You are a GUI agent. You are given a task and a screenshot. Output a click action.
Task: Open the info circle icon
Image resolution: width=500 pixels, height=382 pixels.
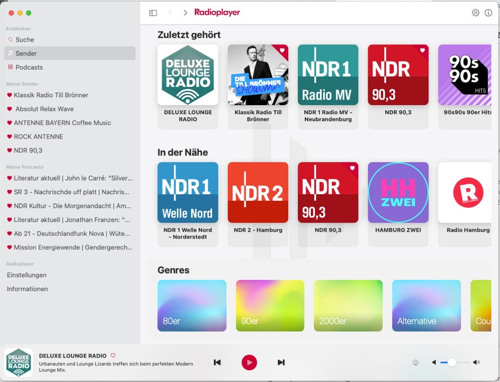click(x=488, y=13)
